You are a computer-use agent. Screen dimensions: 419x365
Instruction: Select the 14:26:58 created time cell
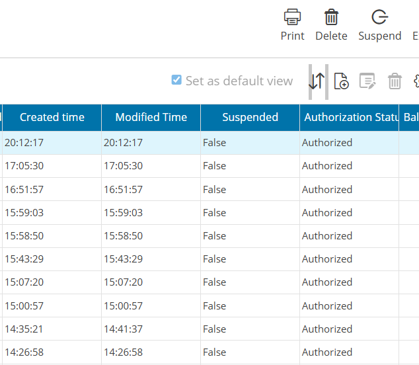[24, 352]
